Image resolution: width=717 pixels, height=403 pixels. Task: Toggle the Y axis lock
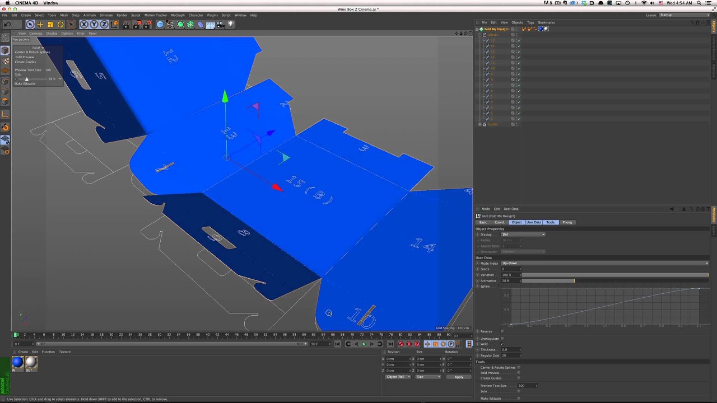94,25
